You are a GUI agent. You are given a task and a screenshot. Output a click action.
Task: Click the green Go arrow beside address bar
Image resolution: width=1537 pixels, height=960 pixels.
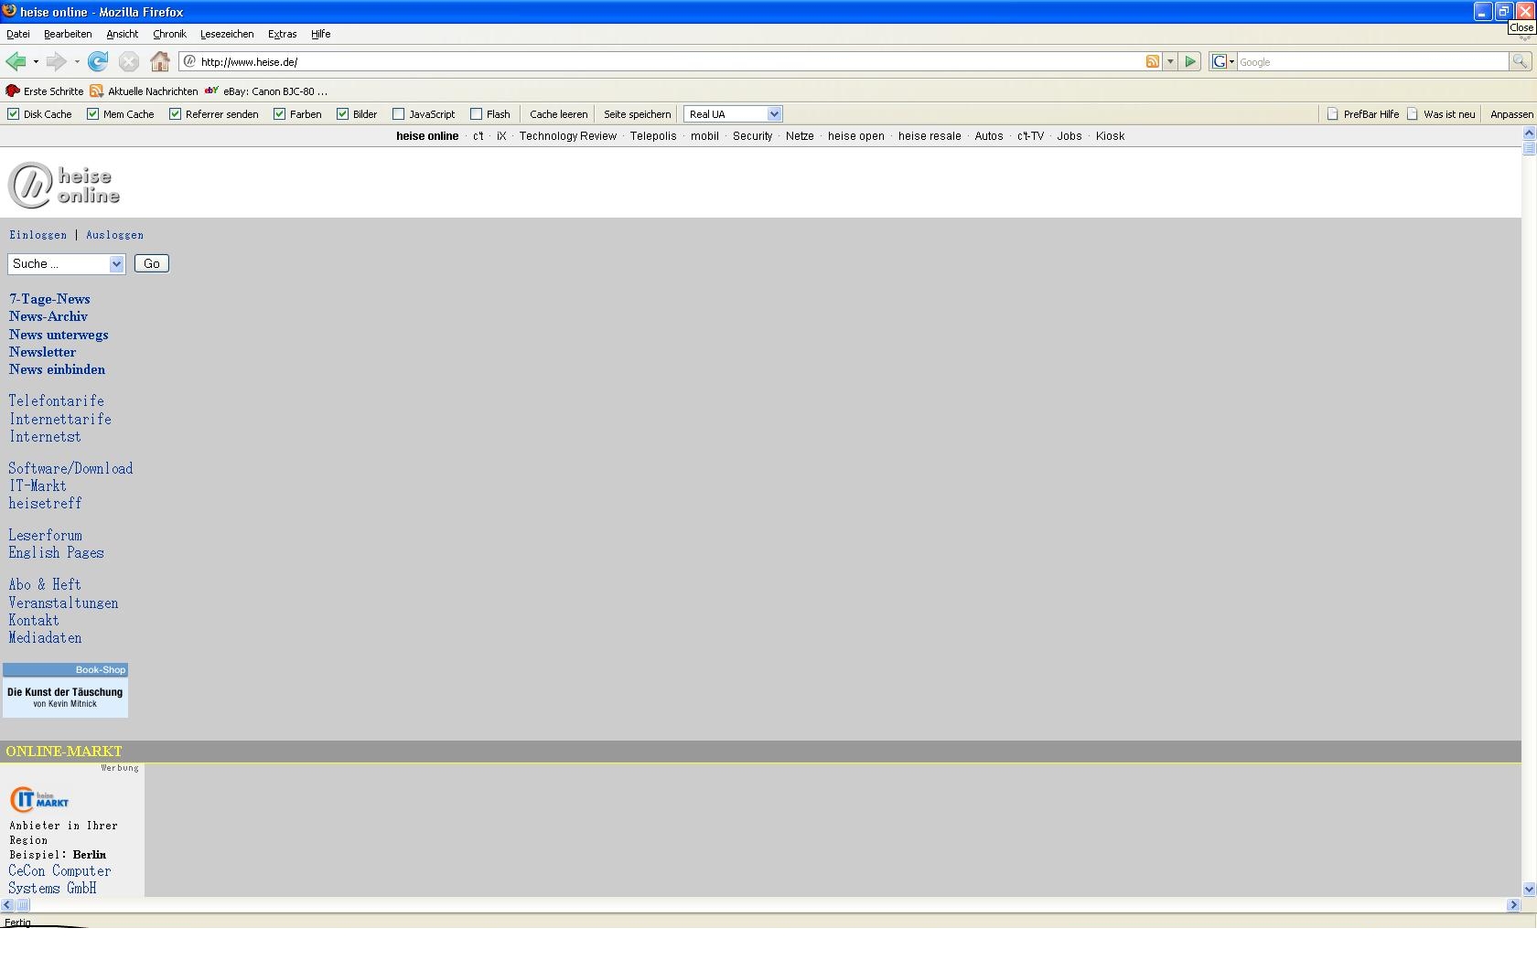[x=1190, y=61]
